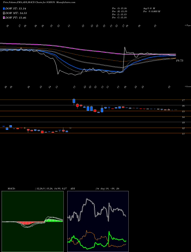Click the MACD '(12,26,9) 15.26, 14.99, 0.27' values

[51, 189]
